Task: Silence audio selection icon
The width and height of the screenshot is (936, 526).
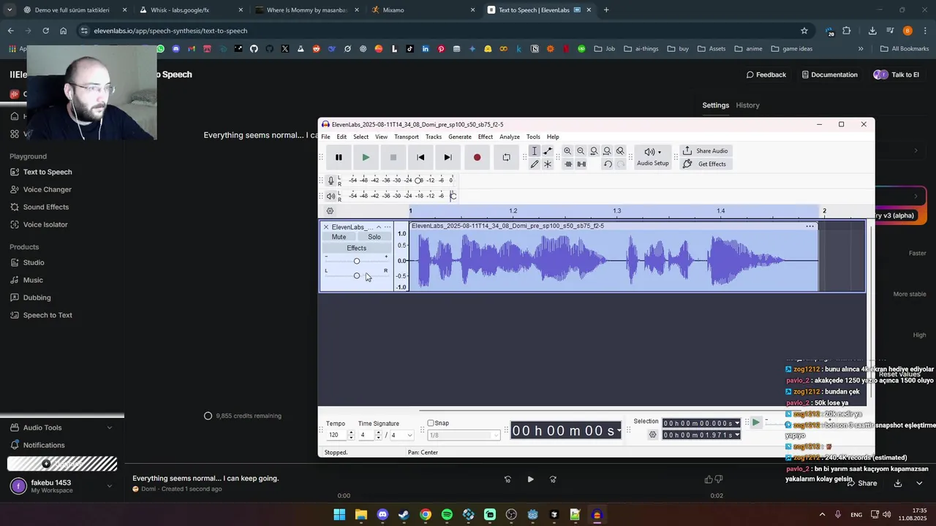Action: coord(581,164)
